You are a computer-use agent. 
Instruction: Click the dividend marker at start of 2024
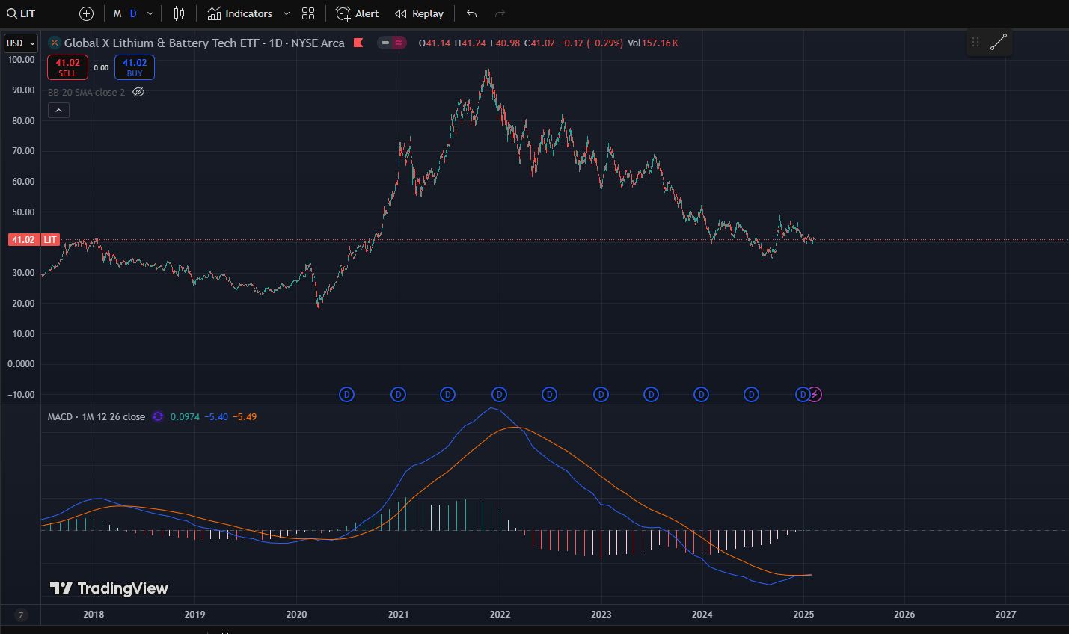701,394
